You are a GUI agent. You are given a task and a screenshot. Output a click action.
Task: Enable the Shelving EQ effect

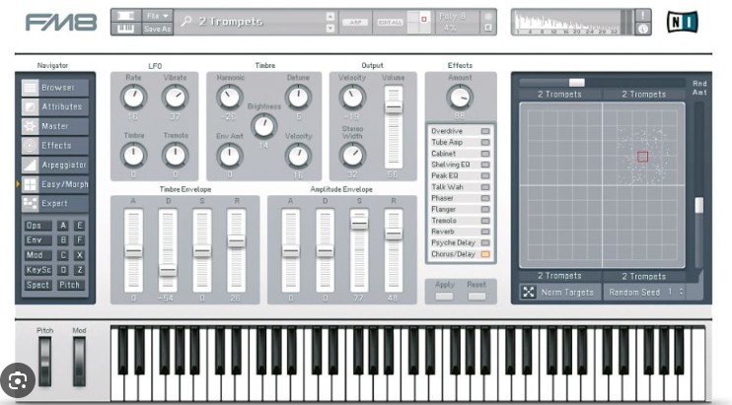click(x=485, y=165)
